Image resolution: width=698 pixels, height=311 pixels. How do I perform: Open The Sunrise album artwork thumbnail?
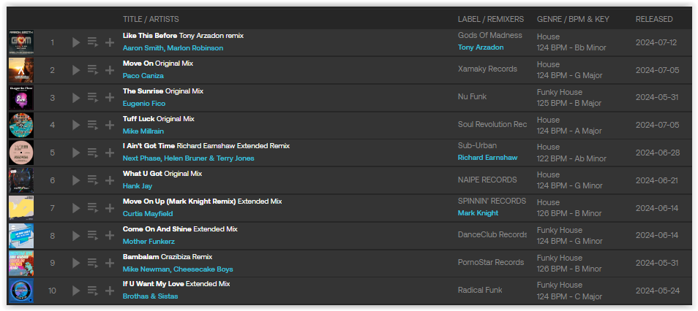[x=21, y=98]
